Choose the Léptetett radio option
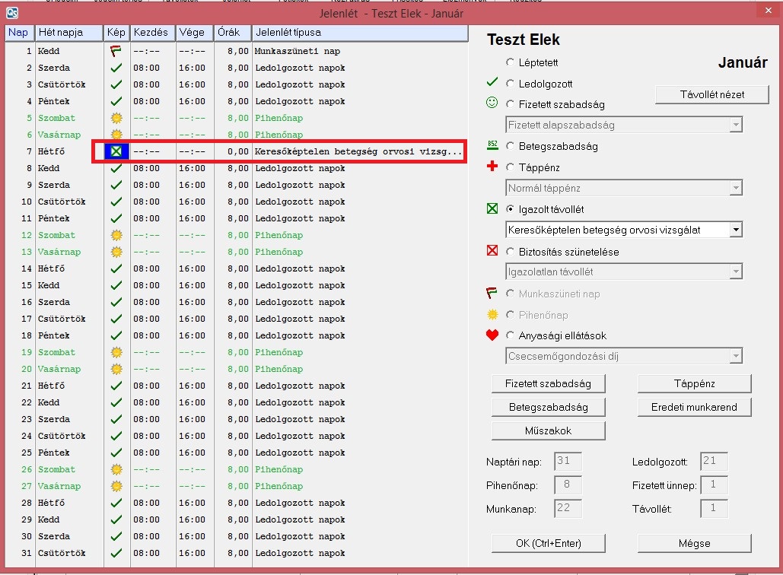The height and width of the screenshot is (575, 783). (510, 62)
